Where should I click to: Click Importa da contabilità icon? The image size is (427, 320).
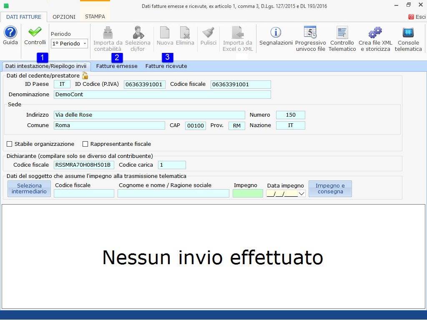[108, 32]
